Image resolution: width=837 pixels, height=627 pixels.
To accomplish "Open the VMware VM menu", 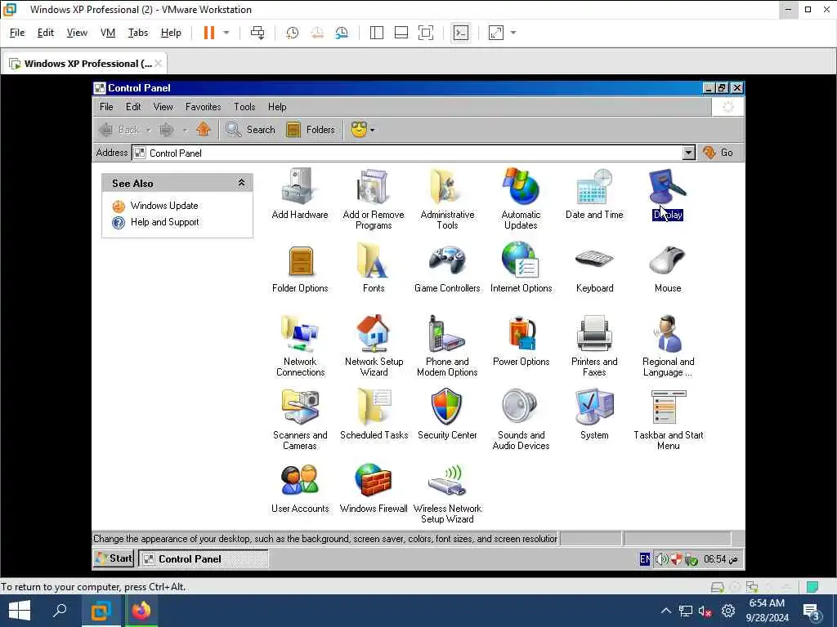I will [108, 33].
